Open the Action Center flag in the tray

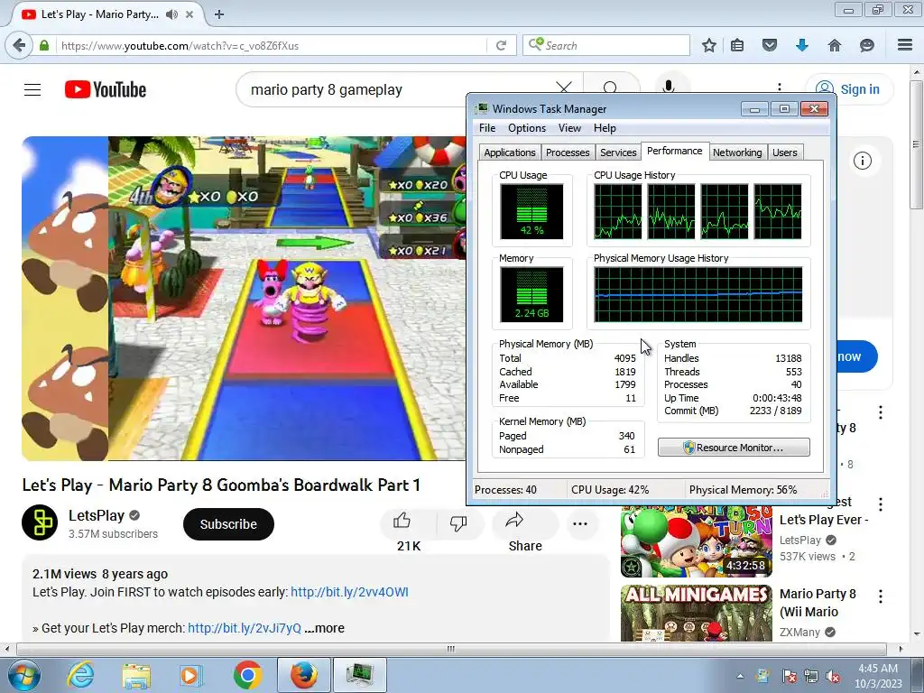click(x=789, y=677)
